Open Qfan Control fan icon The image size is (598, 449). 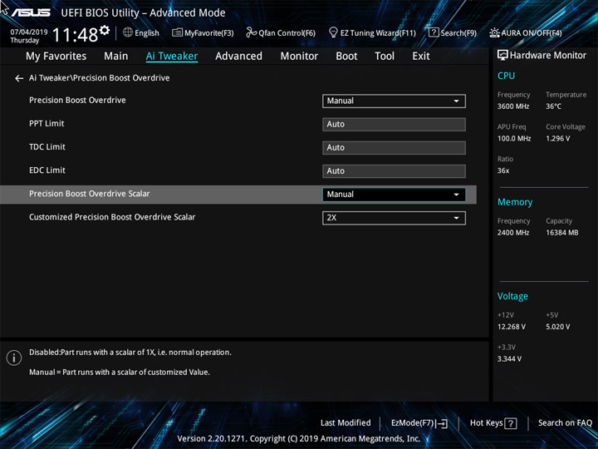pyautogui.click(x=252, y=32)
